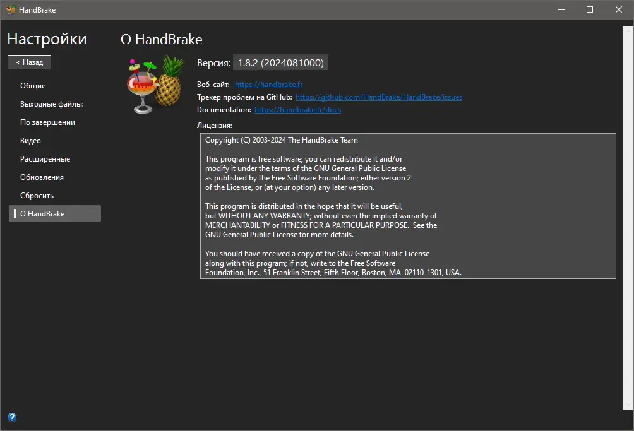Click the Настройки heading

(47, 38)
